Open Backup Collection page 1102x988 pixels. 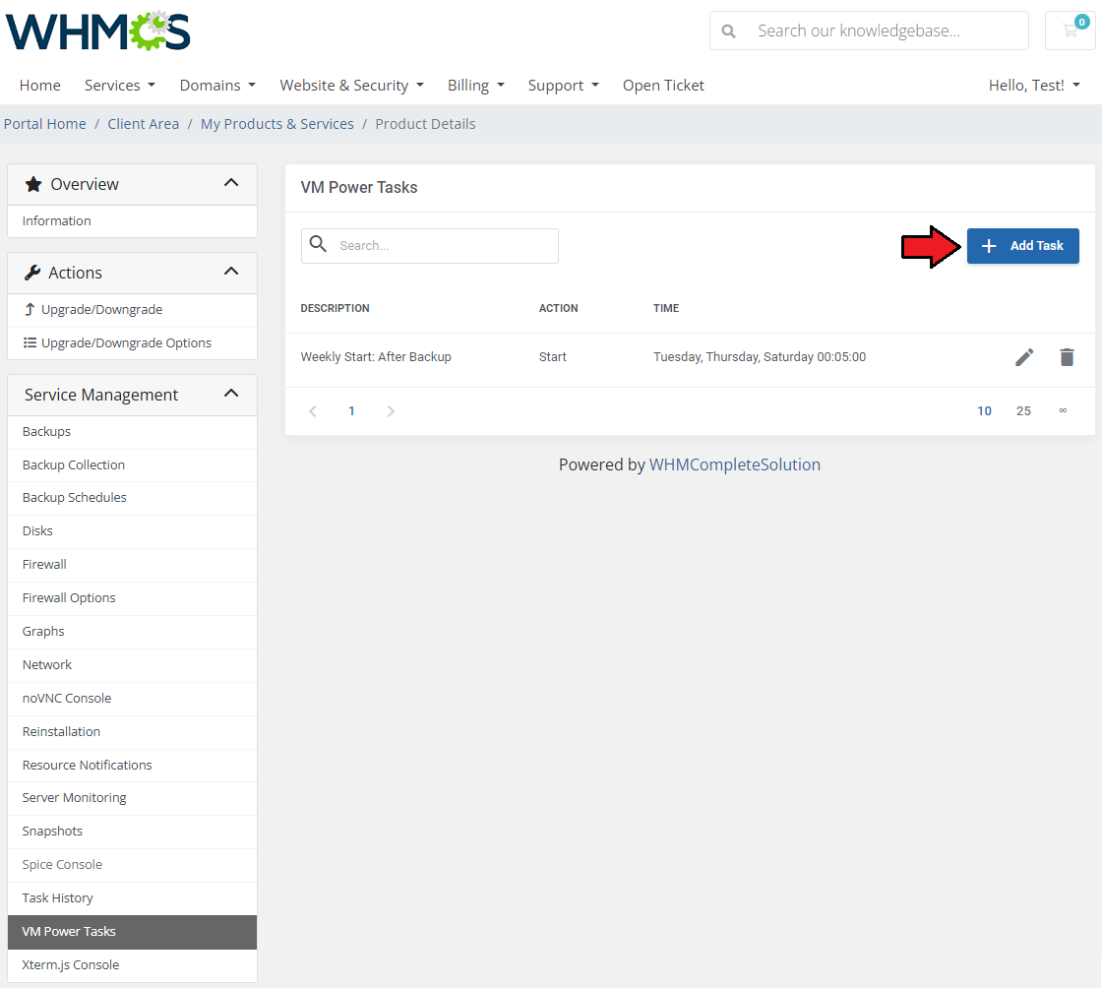(132, 465)
